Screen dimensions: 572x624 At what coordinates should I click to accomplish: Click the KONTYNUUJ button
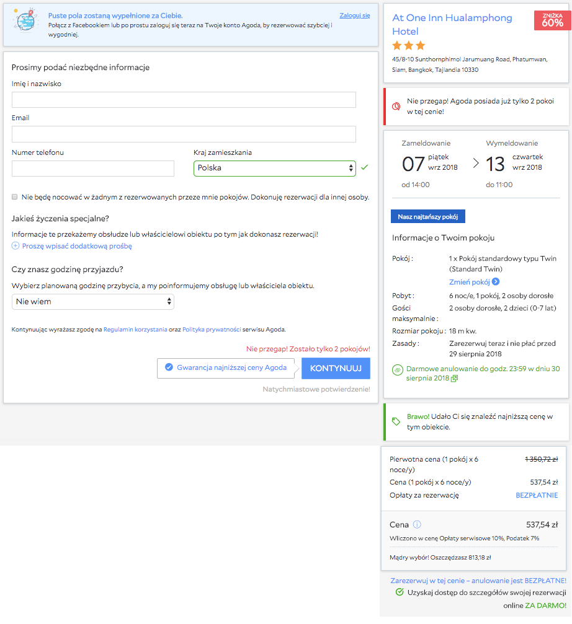(x=336, y=368)
